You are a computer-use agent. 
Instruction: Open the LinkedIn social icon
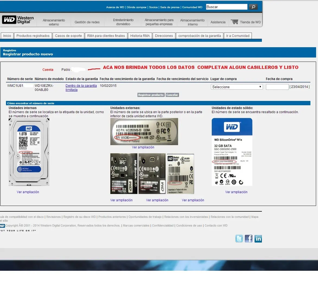(258, 239)
